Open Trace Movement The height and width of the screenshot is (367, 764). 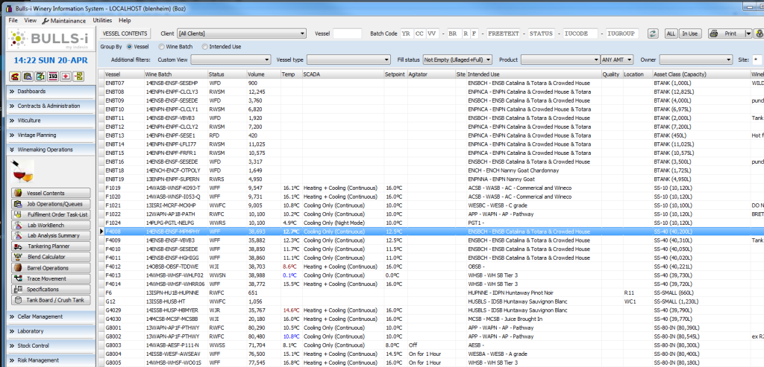[51, 278]
